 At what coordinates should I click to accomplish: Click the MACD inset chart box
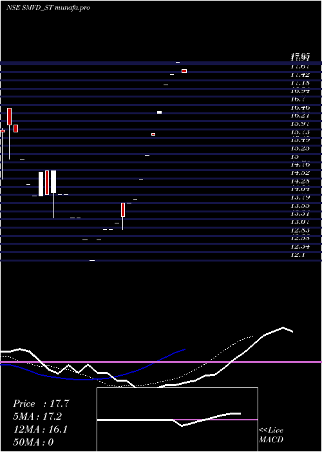(177, 420)
